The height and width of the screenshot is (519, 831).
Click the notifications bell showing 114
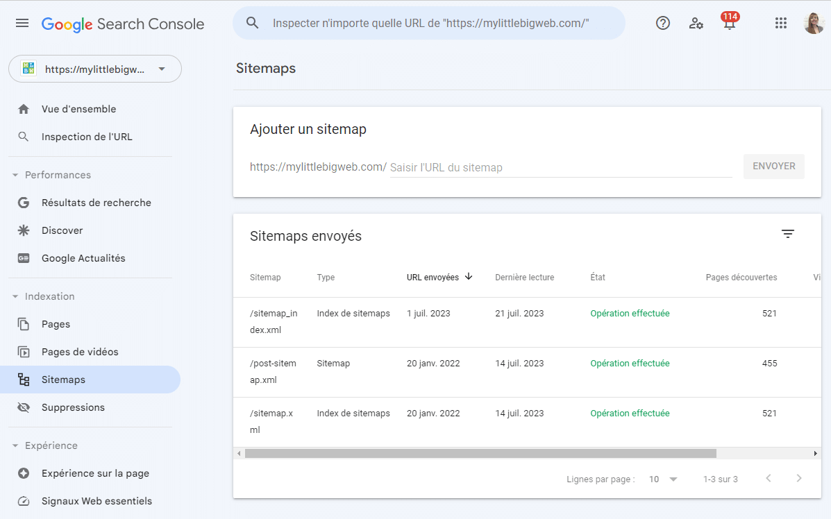click(729, 25)
